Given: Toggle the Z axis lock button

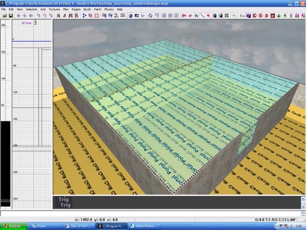Looking at the screenshot, I should (176, 16).
